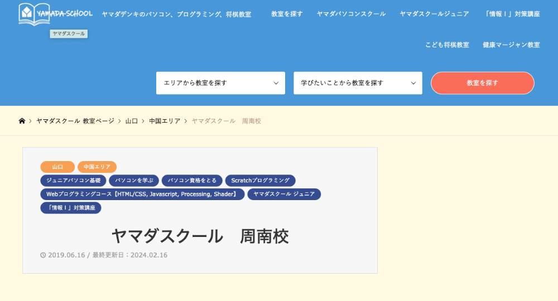Select パソコン資格をとる tag
The height and width of the screenshot is (301, 558).
click(192, 181)
